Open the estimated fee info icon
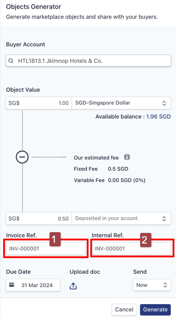Screen dimensions: 176x319 [127, 157]
